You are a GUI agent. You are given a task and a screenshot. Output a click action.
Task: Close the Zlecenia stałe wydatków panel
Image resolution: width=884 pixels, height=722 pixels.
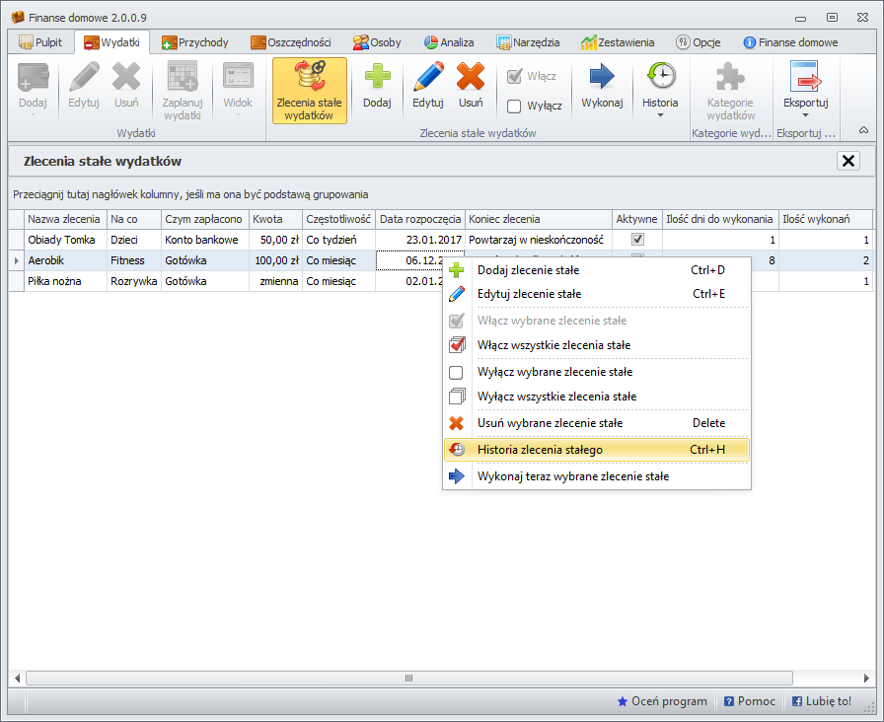847,161
